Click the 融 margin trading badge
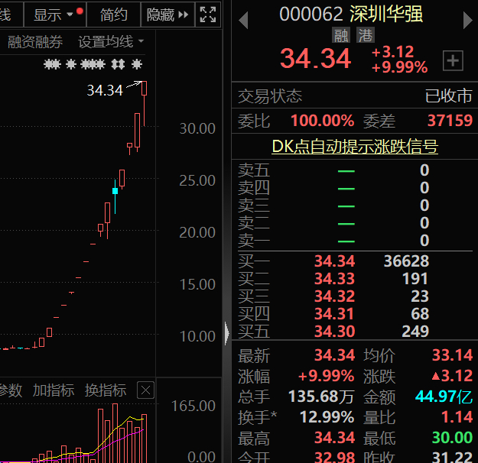Screen dimensions: 478x463 [341, 35]
